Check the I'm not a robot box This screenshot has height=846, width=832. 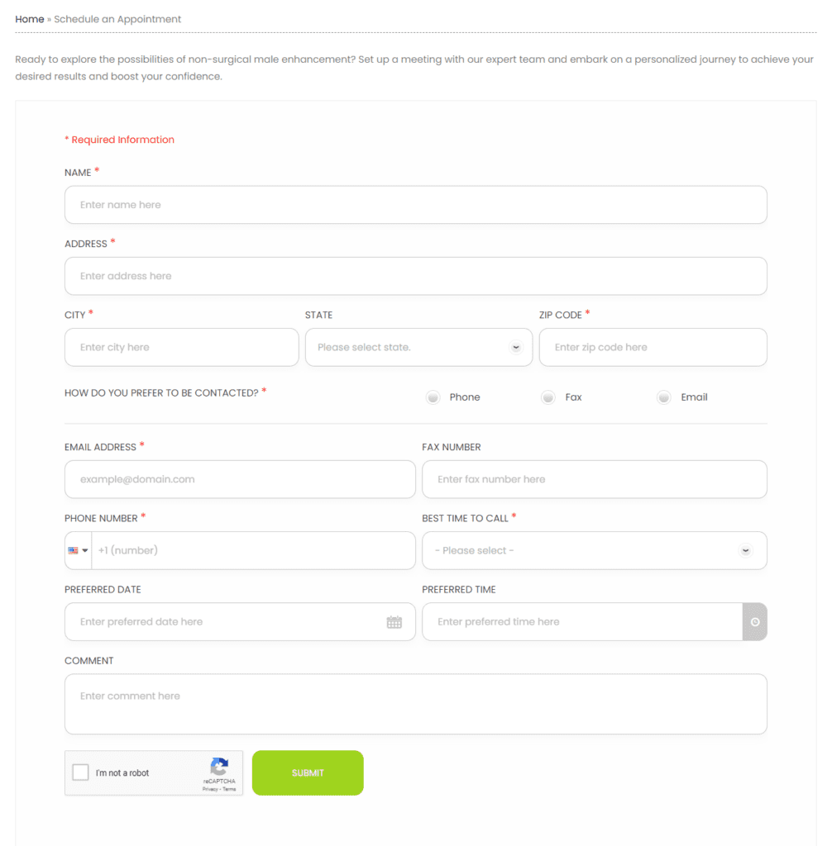click(81, 772)
